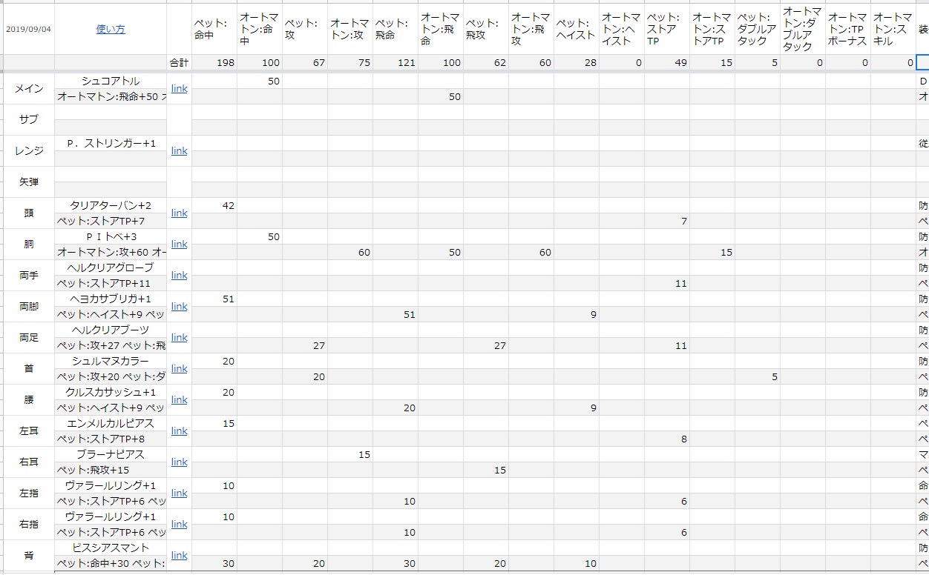Viewport: 929px width, 575px height.
Task: Open the link for the 右耳 slot
Action: [179, 462]
